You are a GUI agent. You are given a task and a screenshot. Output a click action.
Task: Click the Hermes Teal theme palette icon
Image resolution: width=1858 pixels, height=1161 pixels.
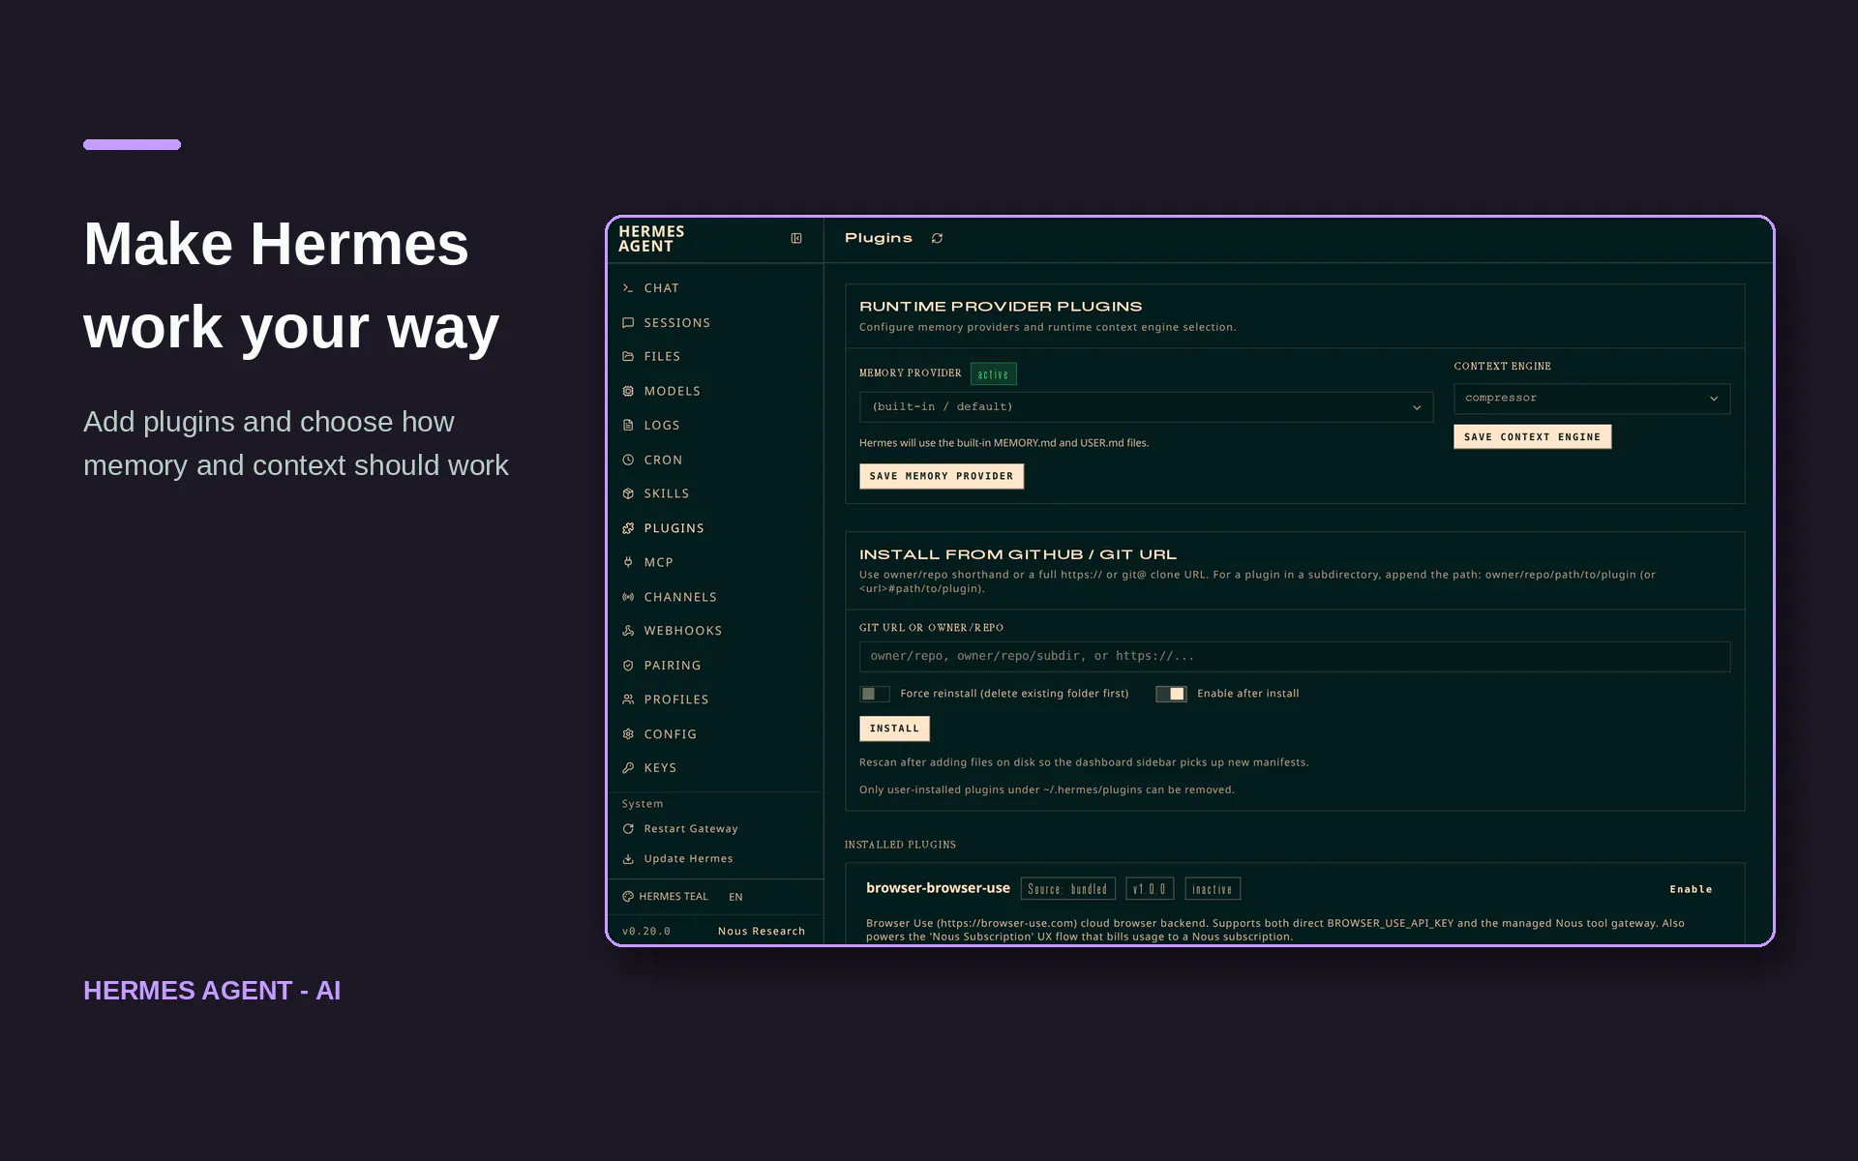click(x=628, y=897)
